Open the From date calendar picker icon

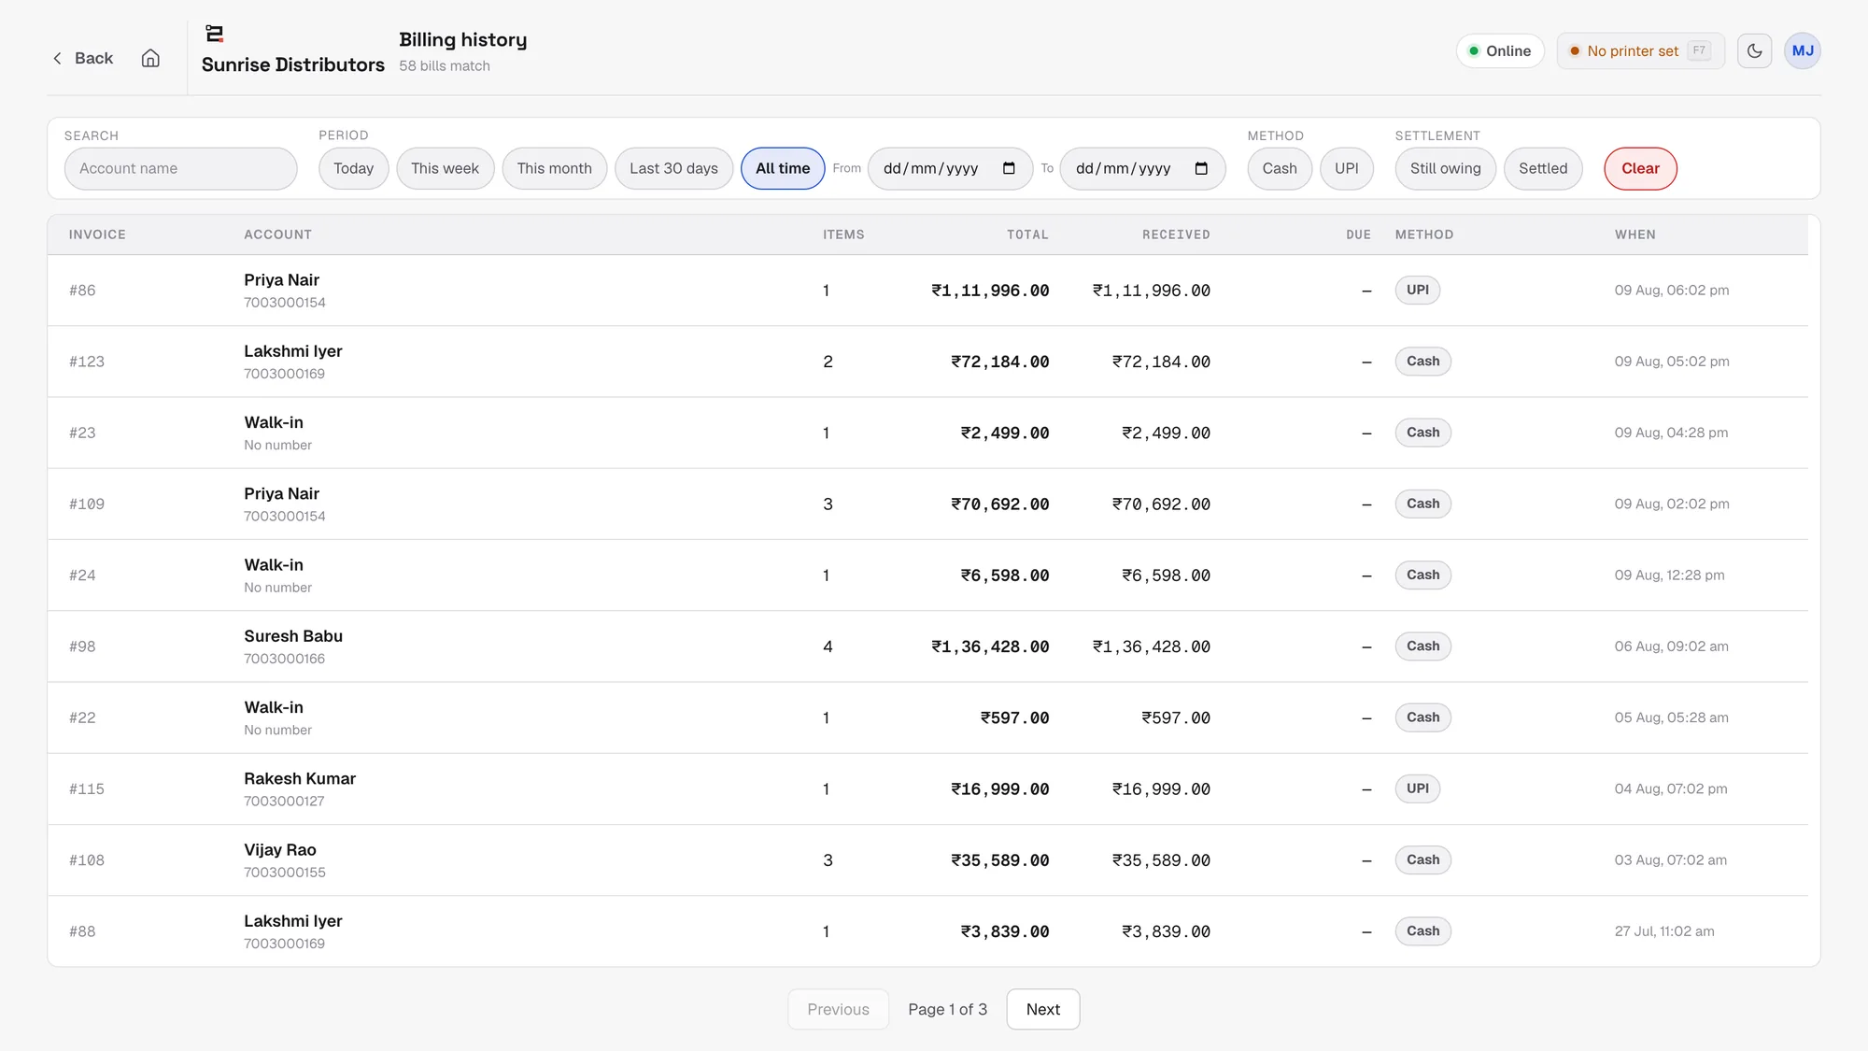point(1009,168)
